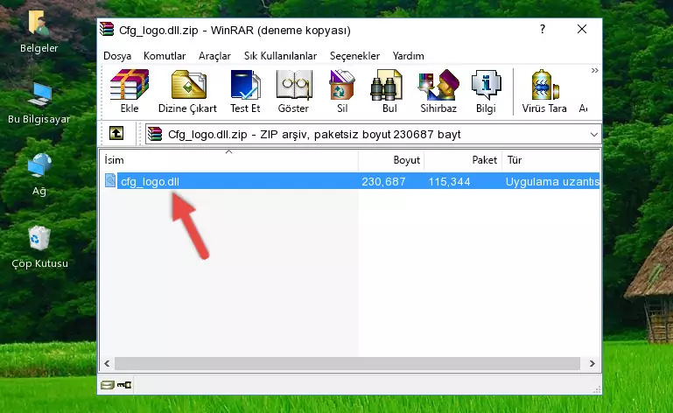Expand hidden toolbar buttons with chevron
Screen dimensions: 673x413
[x=594, y=71]
